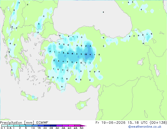Pick the 10–15 mm legend swatch

[x=35, y=126]
